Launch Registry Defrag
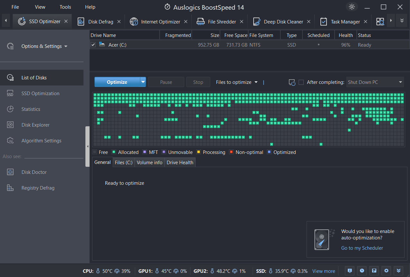 pyautogui.click(x=38, y=188)
